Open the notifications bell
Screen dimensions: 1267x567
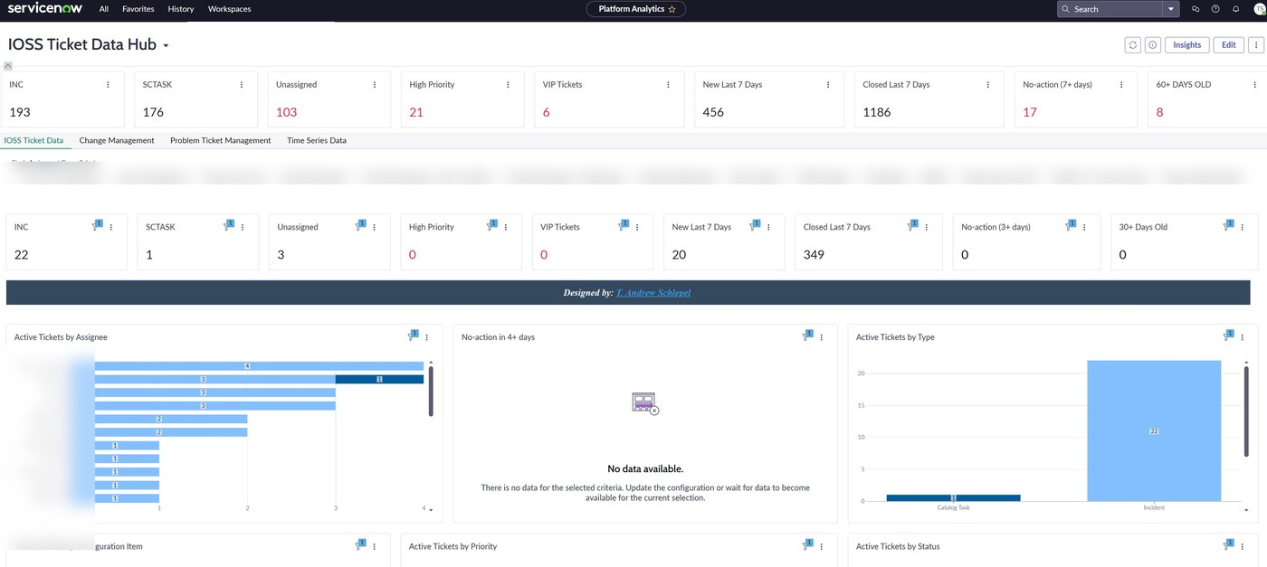1235,9
